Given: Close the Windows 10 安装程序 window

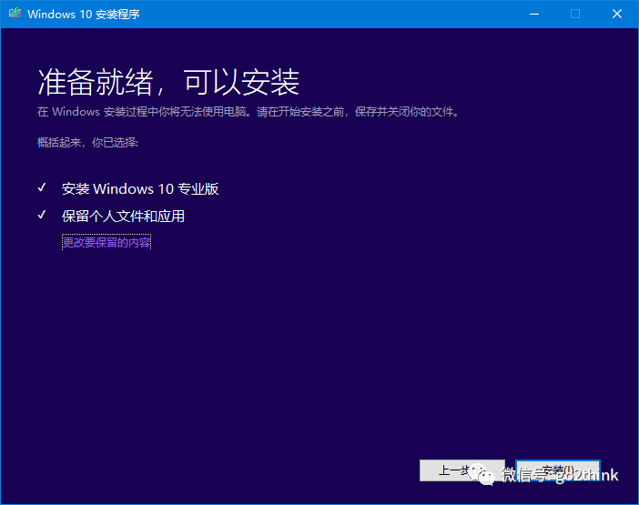Looking at the screenshot, I should [617, 14].
